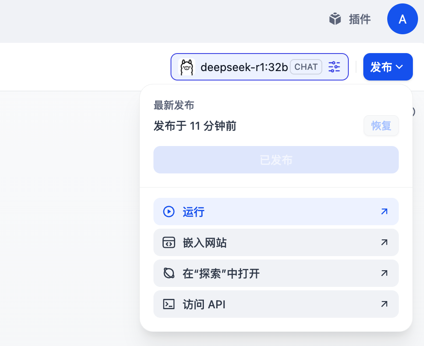Image resolution: width=424 pixels, height=346 pixels.
Task: Click the 最新发布 heading text
Action: tap(174, 105)
